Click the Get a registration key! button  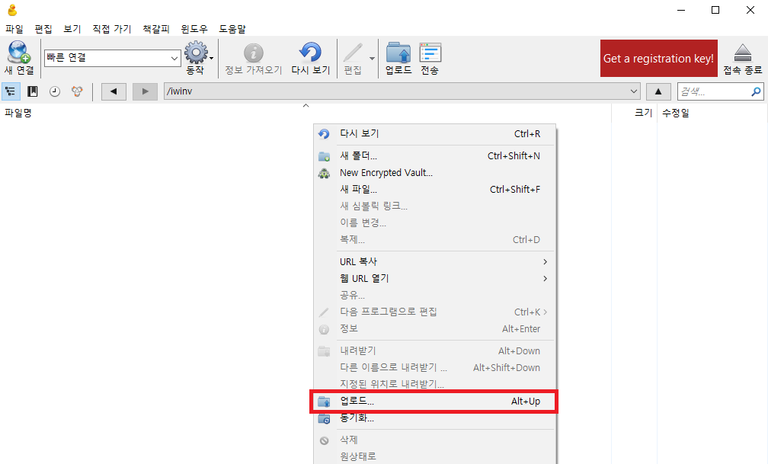(x=659, y=59)
